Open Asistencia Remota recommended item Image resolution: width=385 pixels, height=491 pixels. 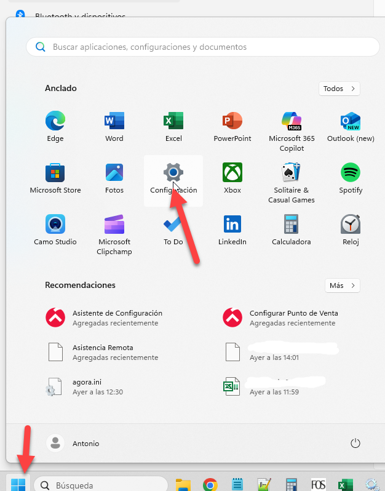pos(105,352)
